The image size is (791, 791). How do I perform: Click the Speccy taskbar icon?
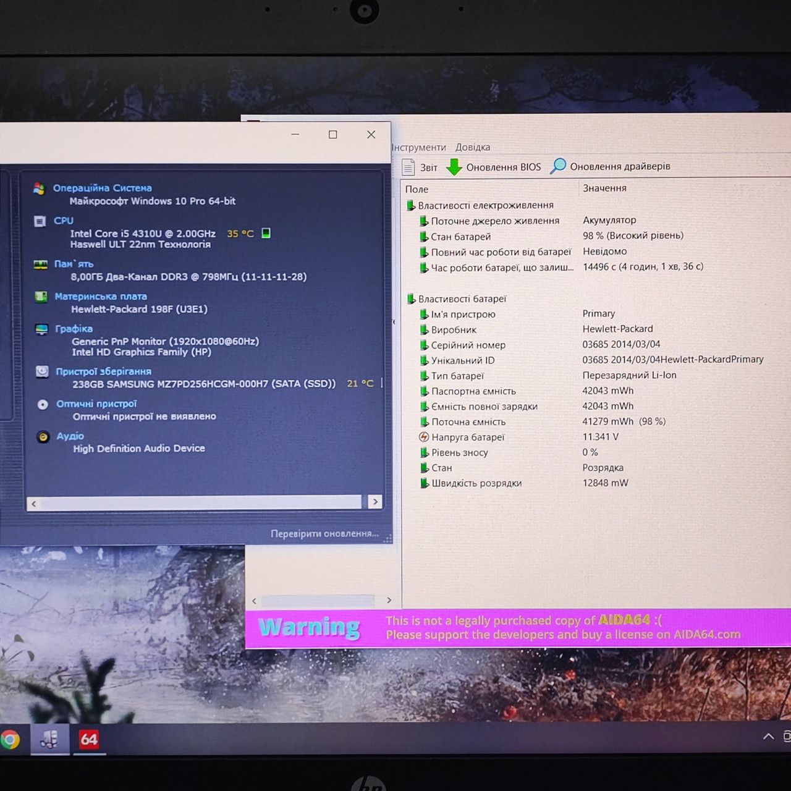click(x=49, y=739)
